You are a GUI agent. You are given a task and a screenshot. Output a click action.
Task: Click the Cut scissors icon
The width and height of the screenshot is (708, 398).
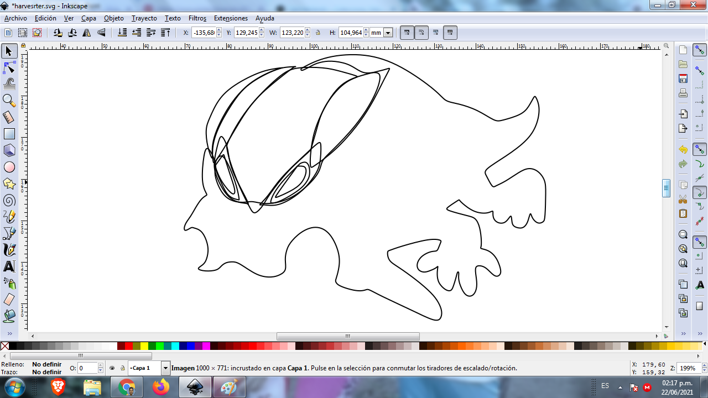click(683, 199)
